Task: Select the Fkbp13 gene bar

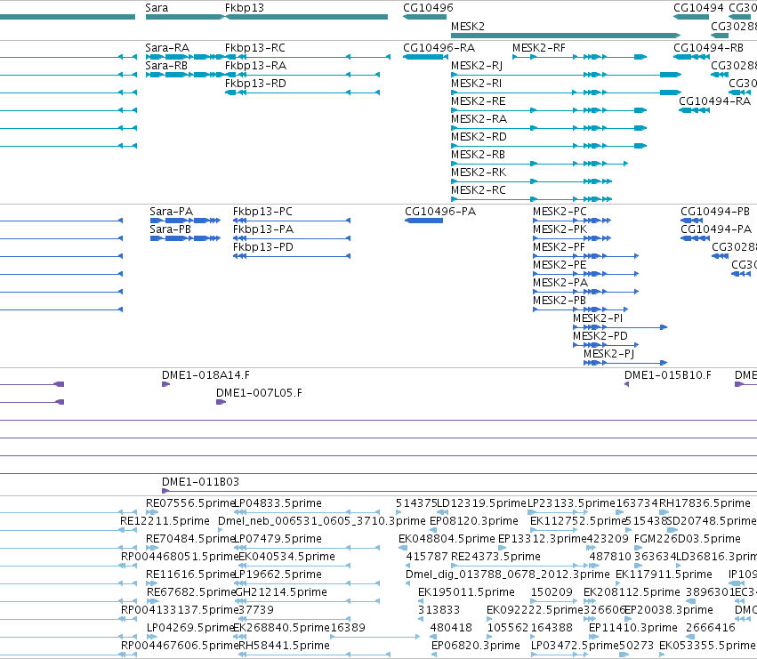Action: (x=307, y=17)
